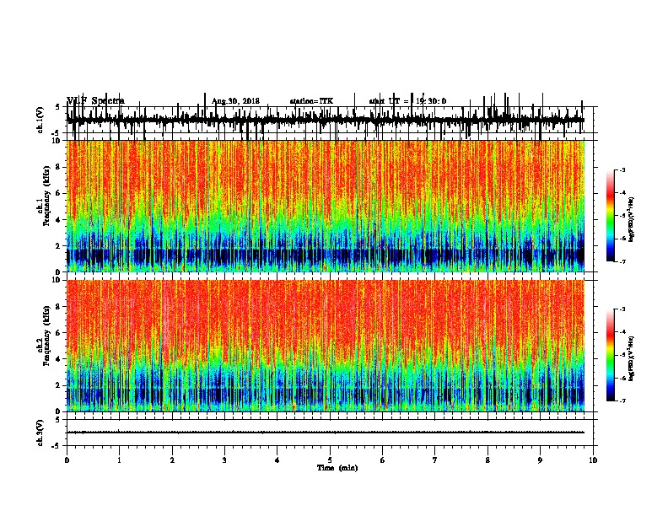Click the ch.1 color bar "log(PSD)" label
Screen dimensions: 668x516
(631, 219)
